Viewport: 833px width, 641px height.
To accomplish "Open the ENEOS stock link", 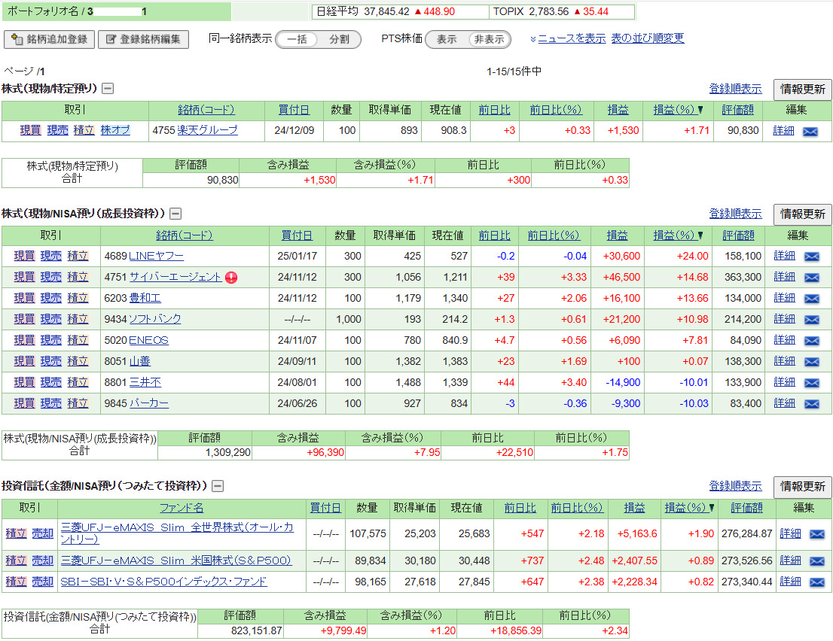I will [149, 340].
